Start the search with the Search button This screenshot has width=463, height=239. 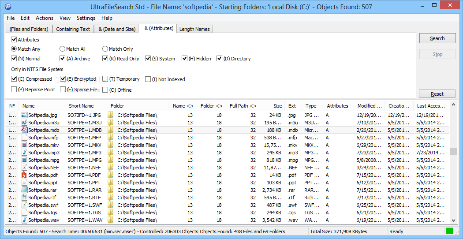(437, 38)
